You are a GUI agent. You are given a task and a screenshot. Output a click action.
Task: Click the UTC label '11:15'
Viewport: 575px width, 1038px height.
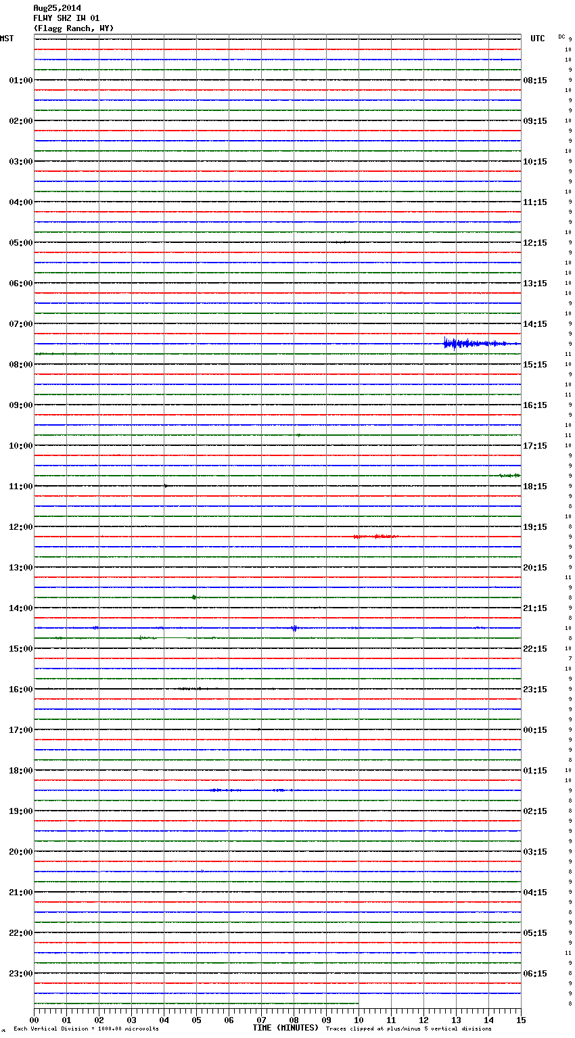coord(535,202)
